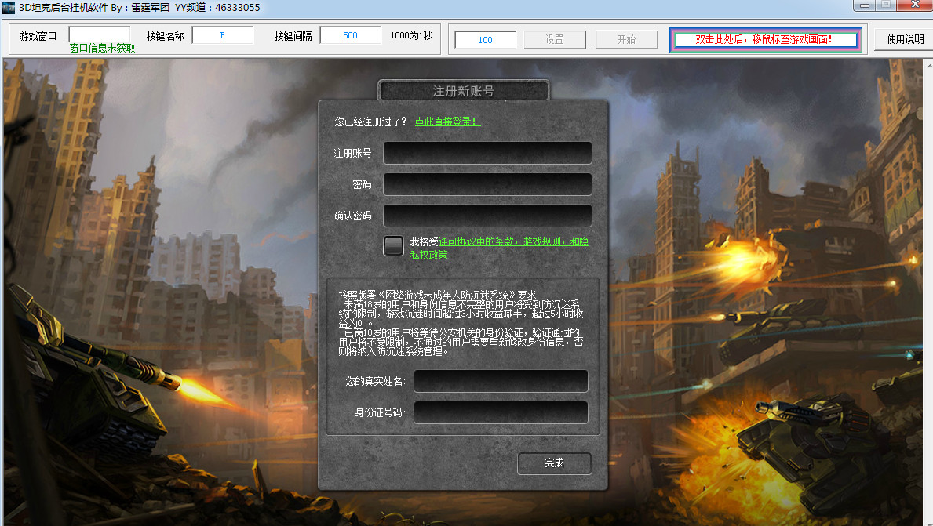Click the 开始 (Start) button
Screen dimensions: 933x526
pyautogui.click(x=627, y=38)
